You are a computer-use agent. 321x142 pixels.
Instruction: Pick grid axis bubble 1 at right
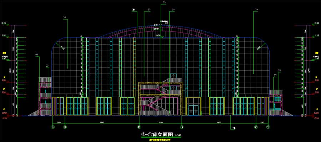point(268,127)
